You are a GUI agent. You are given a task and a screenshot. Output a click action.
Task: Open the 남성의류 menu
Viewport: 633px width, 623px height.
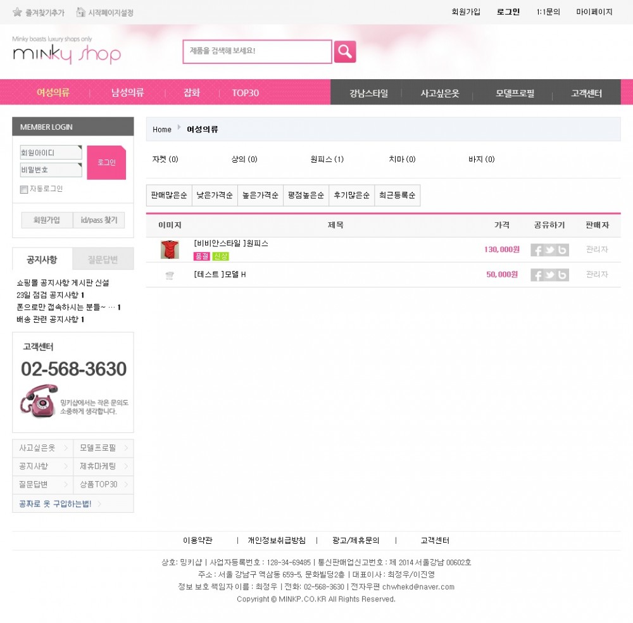tap(128, 92)
